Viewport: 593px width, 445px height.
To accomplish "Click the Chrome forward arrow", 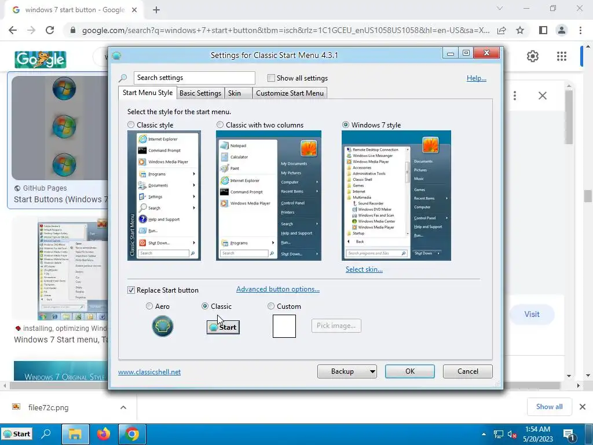I will tap(31, 30).
